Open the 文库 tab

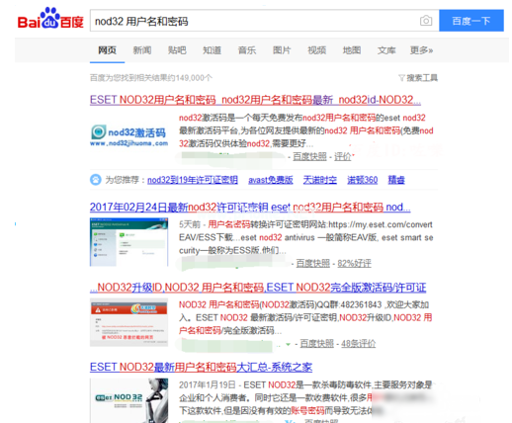[386, 50]
